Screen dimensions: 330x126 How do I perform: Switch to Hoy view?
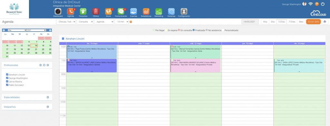[265, 22]
